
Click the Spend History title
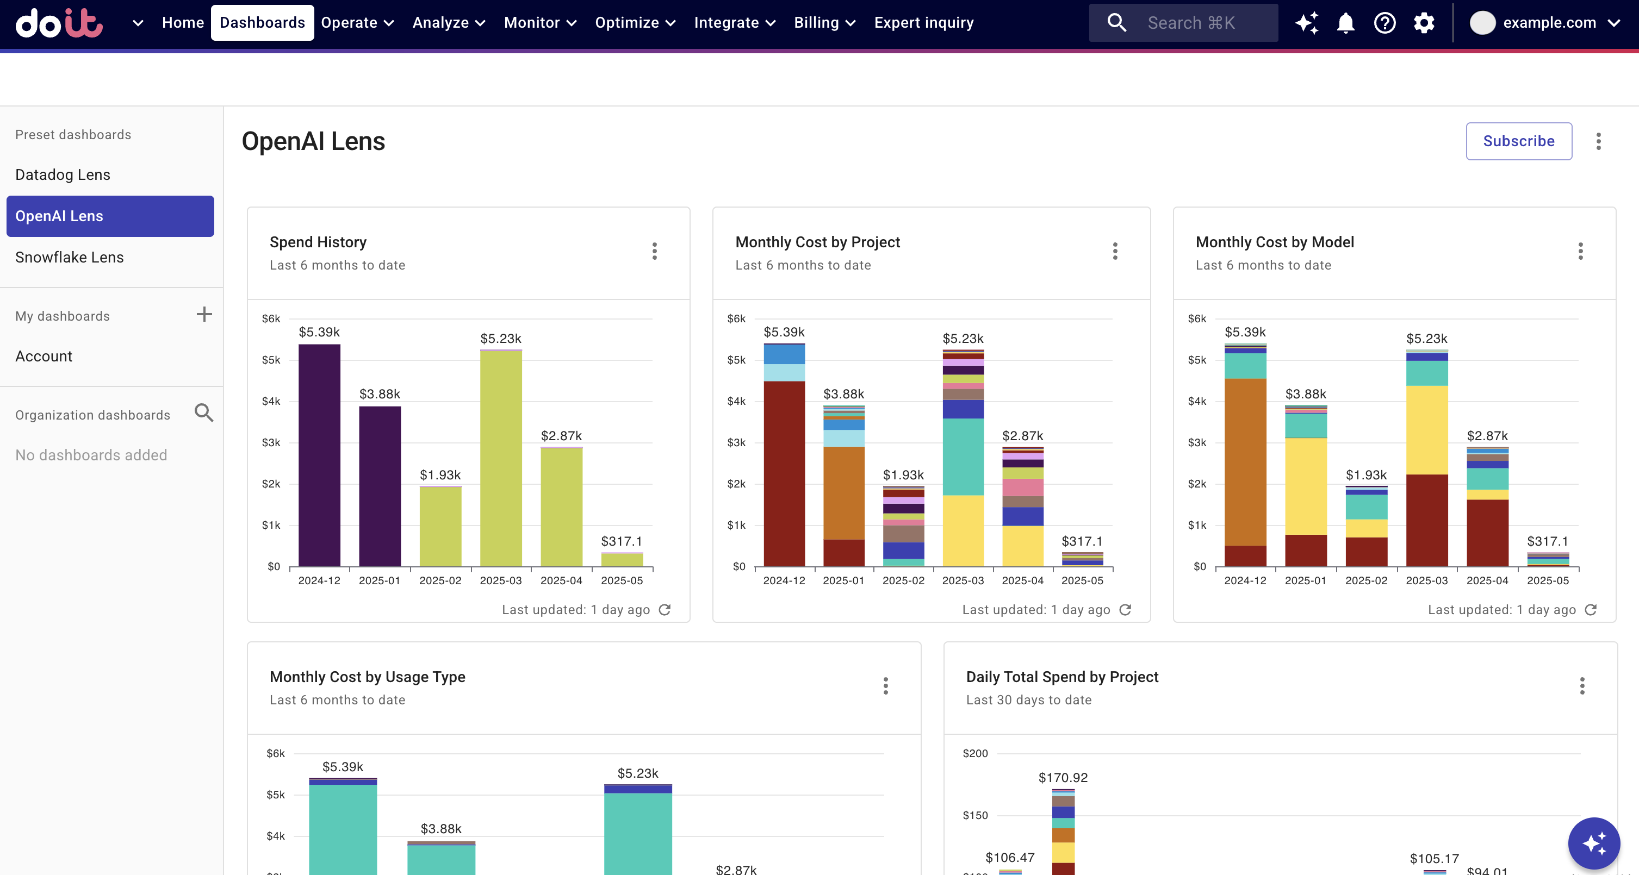point(318,242)
